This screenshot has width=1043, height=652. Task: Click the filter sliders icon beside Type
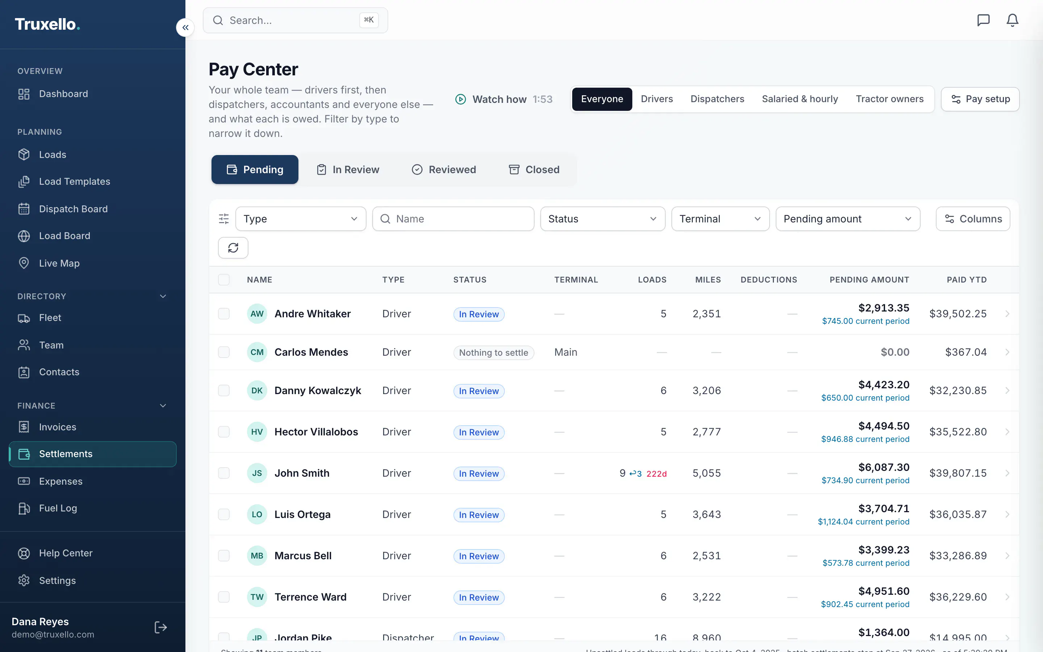coord(224,219)
